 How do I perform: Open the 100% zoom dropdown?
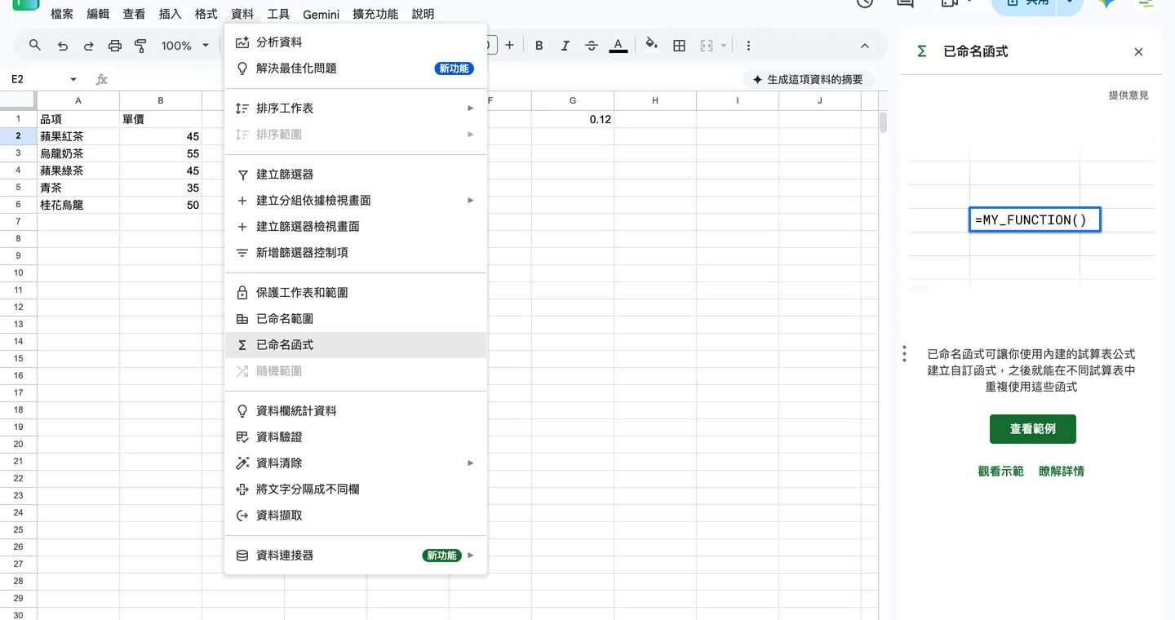185,46
